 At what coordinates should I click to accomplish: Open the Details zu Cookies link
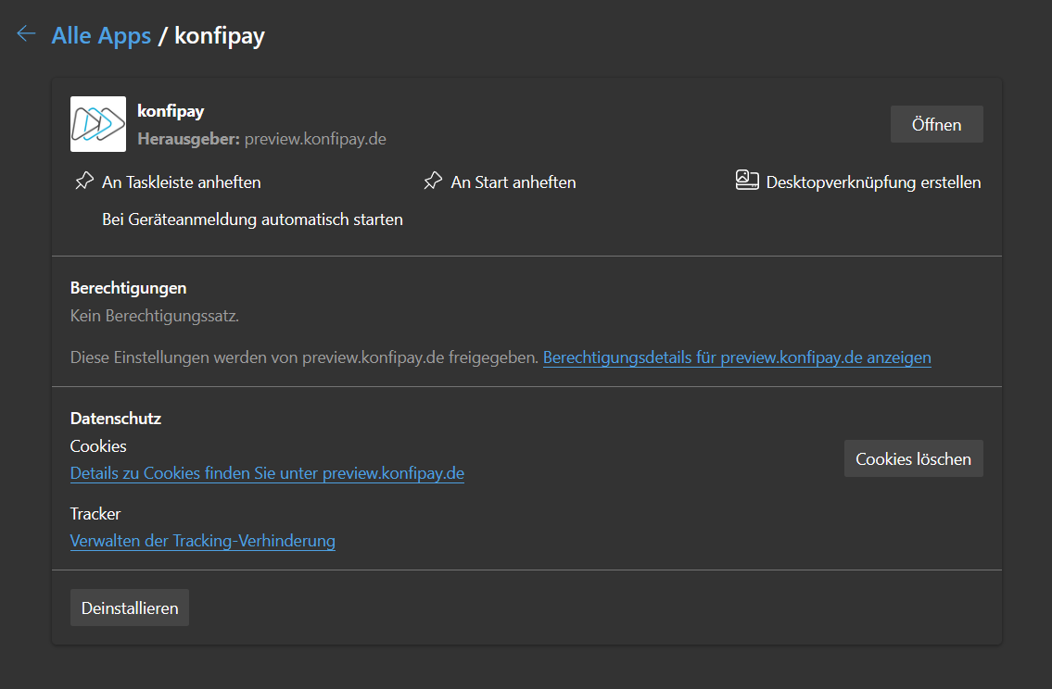click(267, 473)
